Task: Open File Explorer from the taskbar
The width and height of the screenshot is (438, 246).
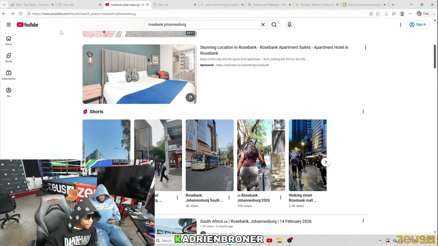Action: pyautogui.click(x=279, y=241)
